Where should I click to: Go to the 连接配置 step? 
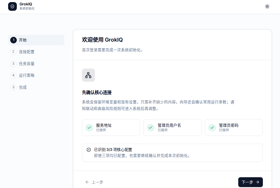pos(36,52)
